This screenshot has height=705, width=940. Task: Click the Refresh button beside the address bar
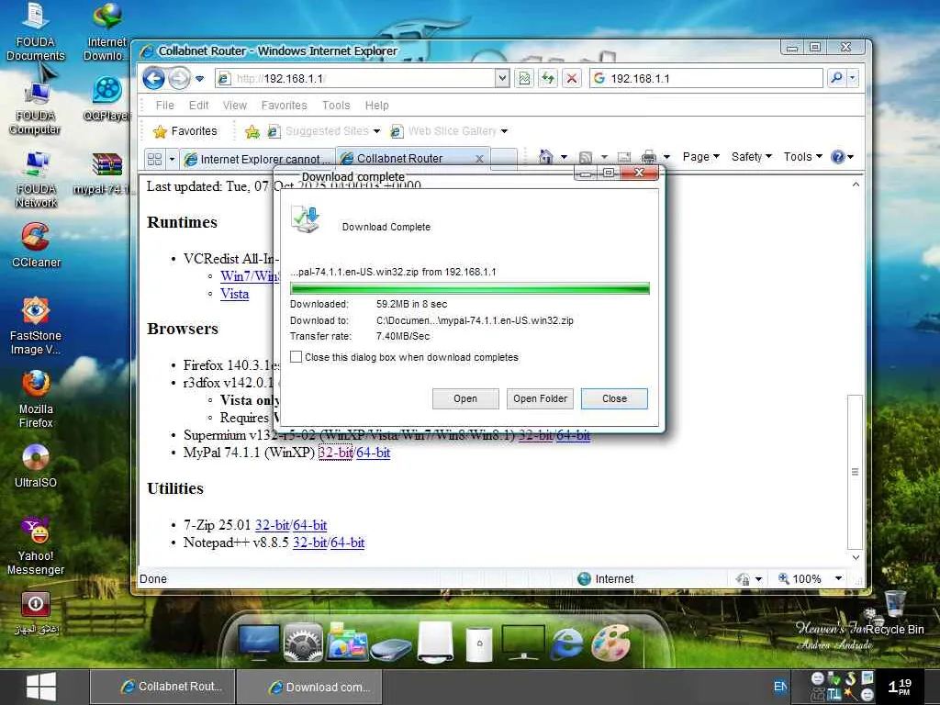(548, 78)
